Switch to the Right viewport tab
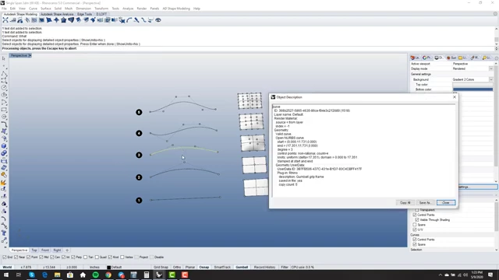The image size is (499, 280). (57, 250)
